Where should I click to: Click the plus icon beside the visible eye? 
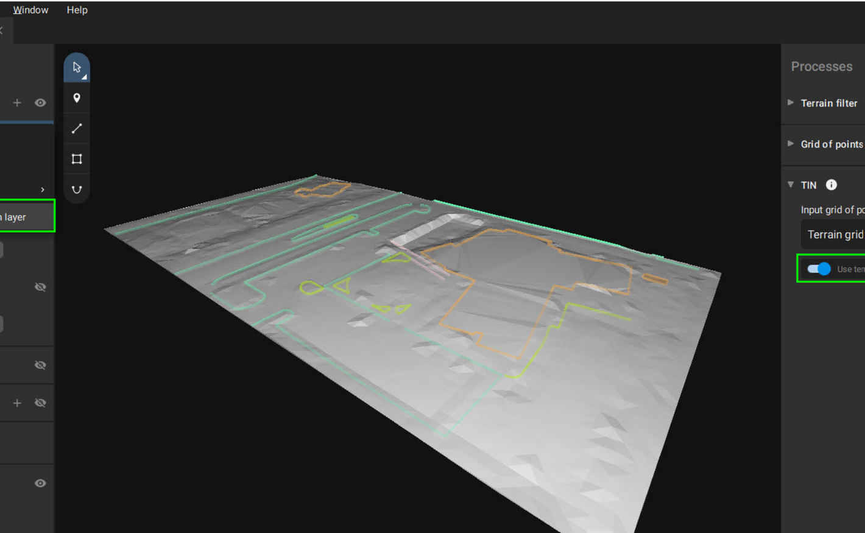(17, 103)
